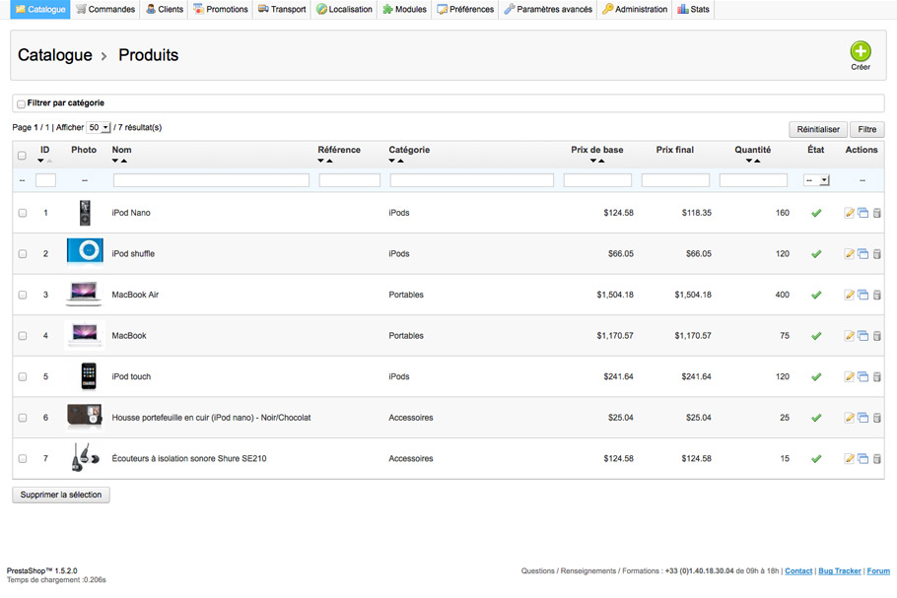Open the Afficher results-per-page dropdown

coord(98,127)
